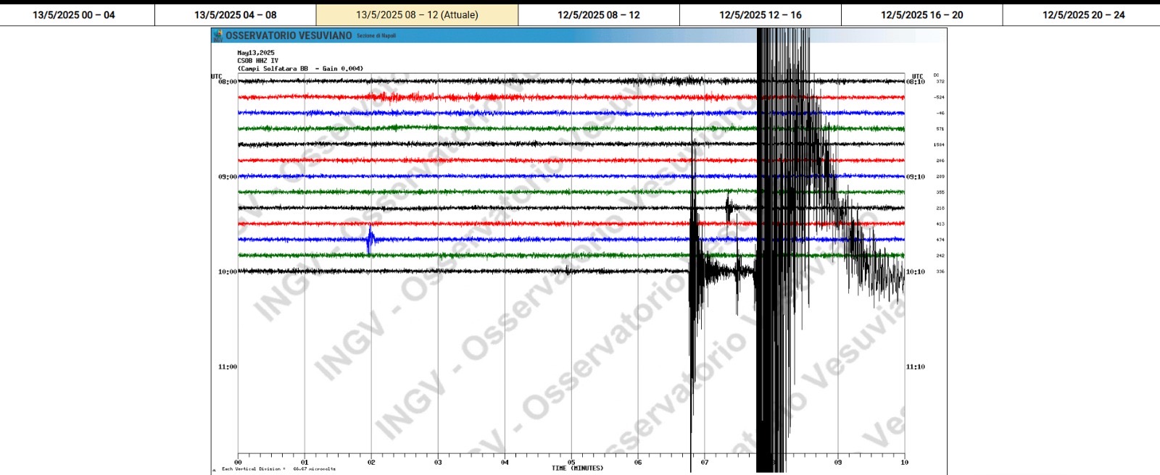Click the 'Each Vertical Division' scale note
The height and width of the screenshot is (475, 1160).
279,469
